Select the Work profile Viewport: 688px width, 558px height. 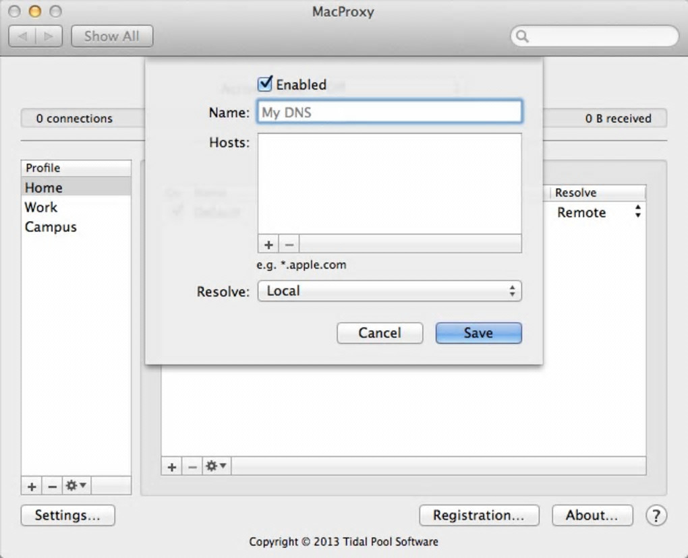point(76,207)
